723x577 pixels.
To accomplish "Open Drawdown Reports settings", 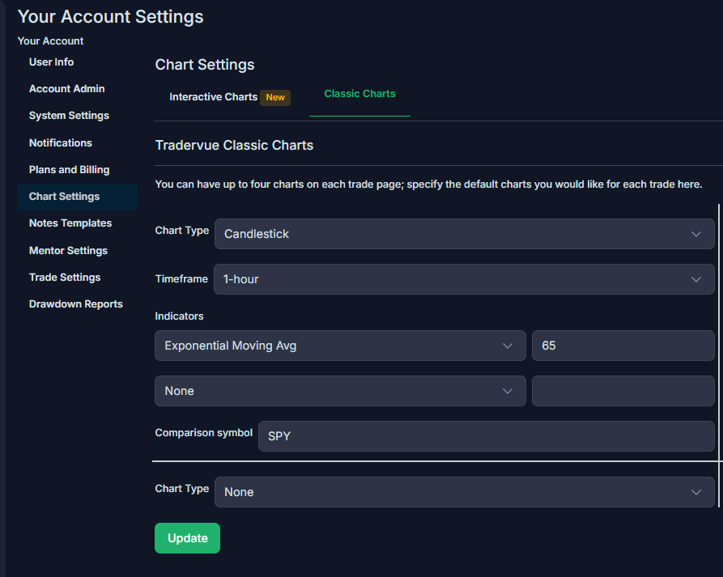I will (75, 304).
